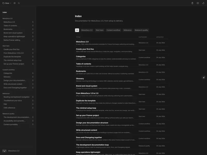Screen dimensions: 207x155
Task: Filter by MokuDocs 2.0 tab
Action: pyautogui.click(x=87, y=30)
